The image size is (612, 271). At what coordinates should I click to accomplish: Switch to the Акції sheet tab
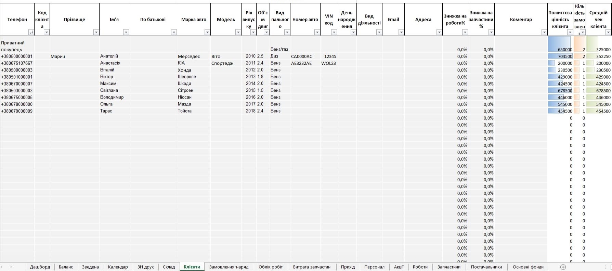click(399, 267)
